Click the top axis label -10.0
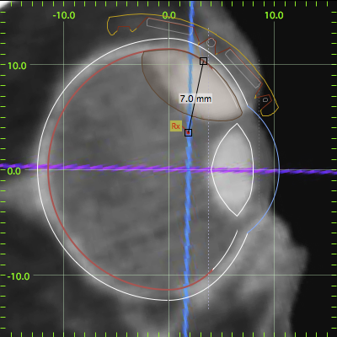The height and width of the screenshot is (337, 337). point(64,15)
